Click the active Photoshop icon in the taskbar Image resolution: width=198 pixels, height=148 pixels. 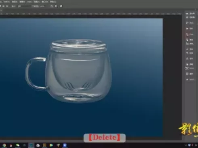(x=31, y=145)
